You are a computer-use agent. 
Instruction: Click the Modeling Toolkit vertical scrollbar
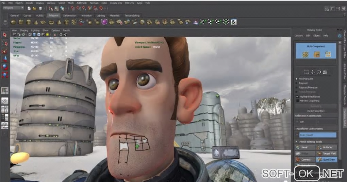pyautogui.click(x=340, y=102)
